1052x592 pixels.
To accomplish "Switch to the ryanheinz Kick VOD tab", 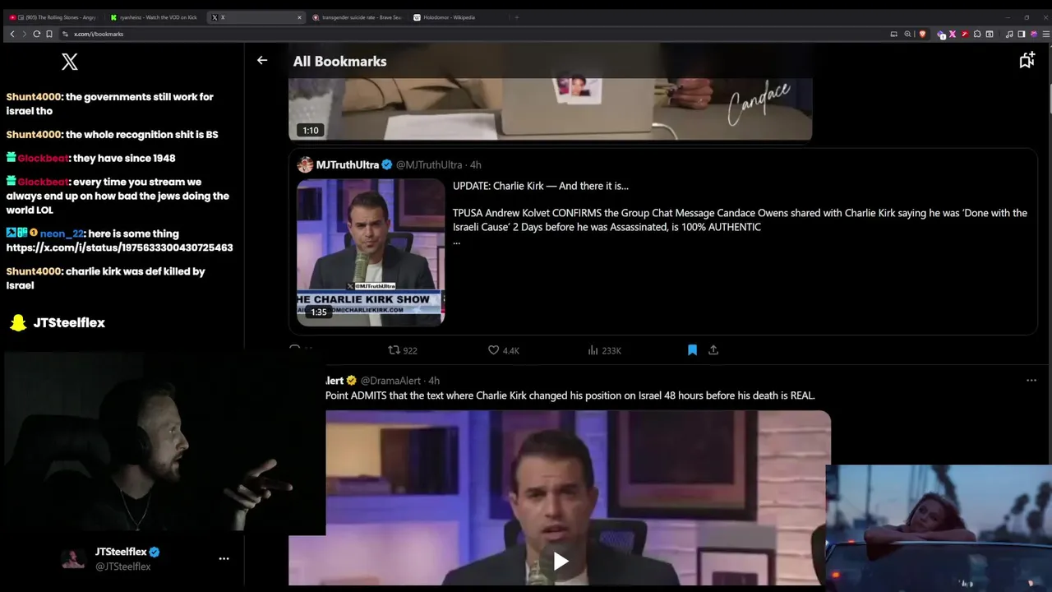I will 155,17.
